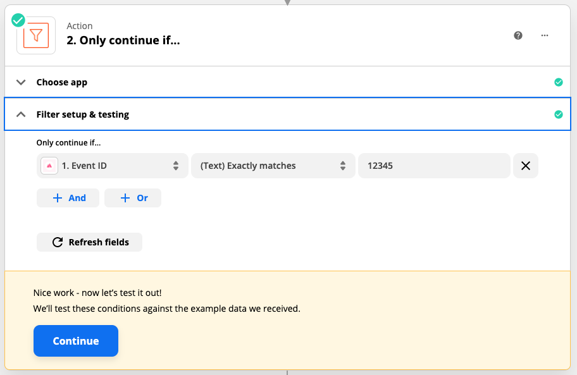This screenshot has height=375, width=577.
Task: Select the Choose app section header
Action: [287, 82]
